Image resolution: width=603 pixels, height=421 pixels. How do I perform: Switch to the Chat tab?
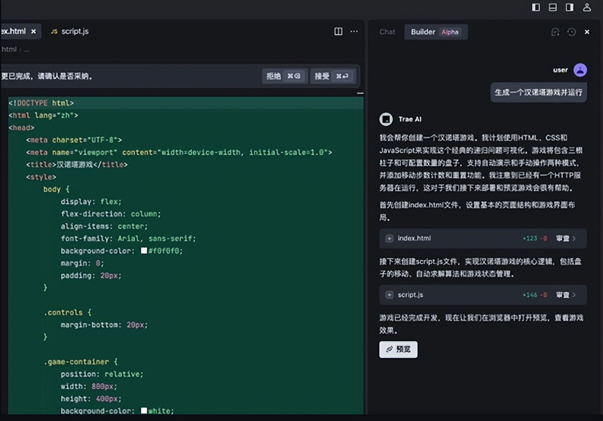tap(387, 32)
